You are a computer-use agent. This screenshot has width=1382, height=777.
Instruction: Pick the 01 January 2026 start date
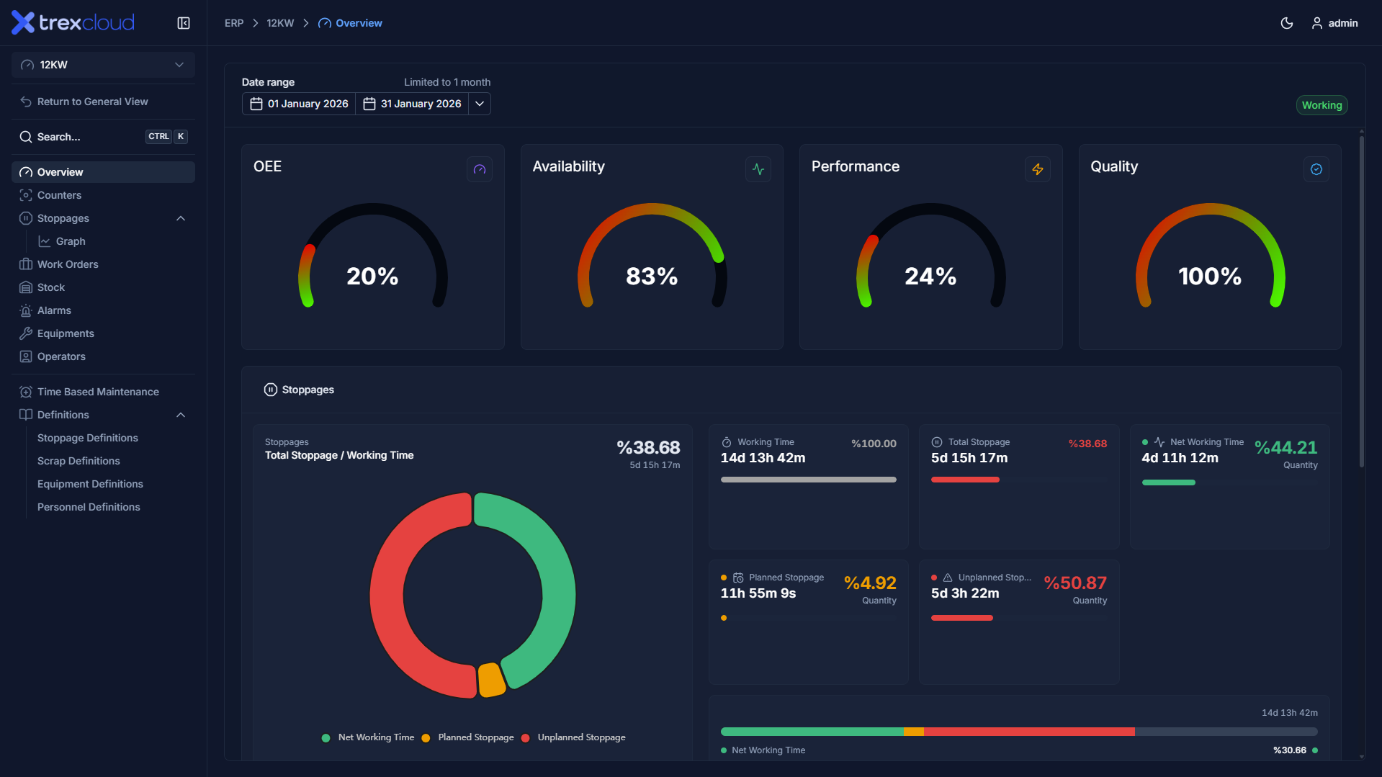[x=299, y=104]
